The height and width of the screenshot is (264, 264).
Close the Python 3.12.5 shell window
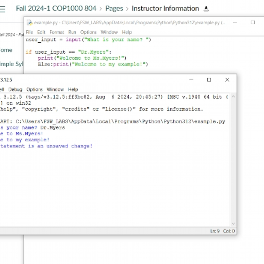[x=227, y=80]
